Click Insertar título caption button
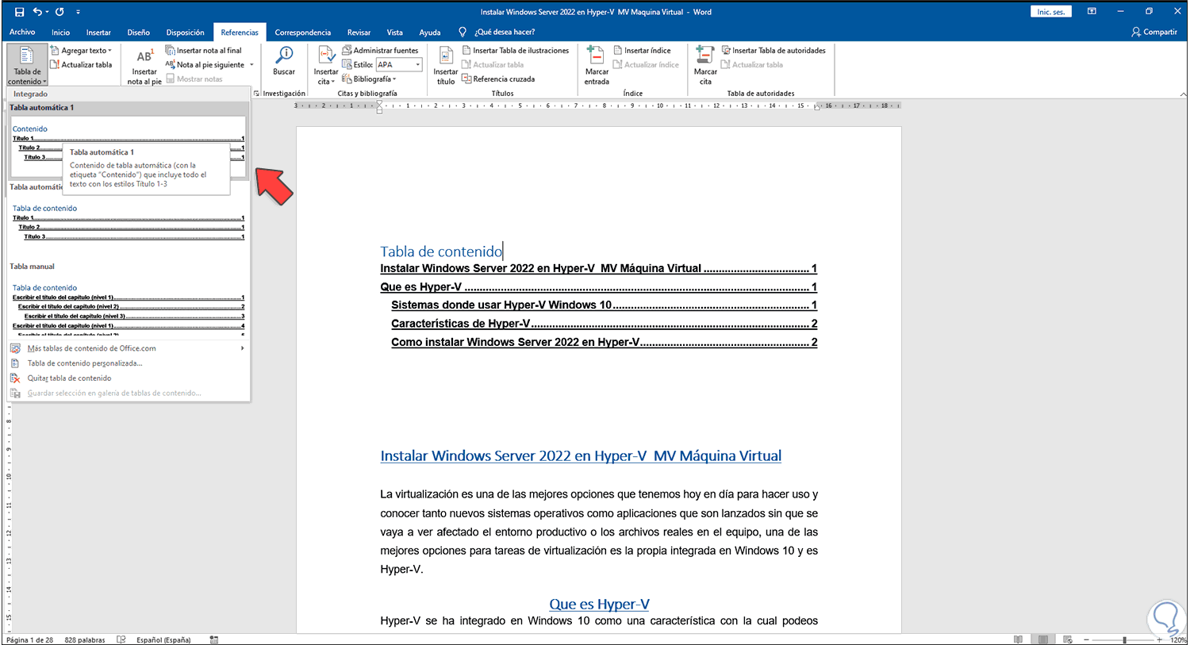This screenshot has width=1190, height=645. (446, 66)
